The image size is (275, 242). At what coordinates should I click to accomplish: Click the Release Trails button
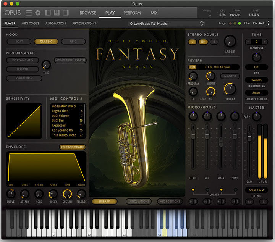73,147
